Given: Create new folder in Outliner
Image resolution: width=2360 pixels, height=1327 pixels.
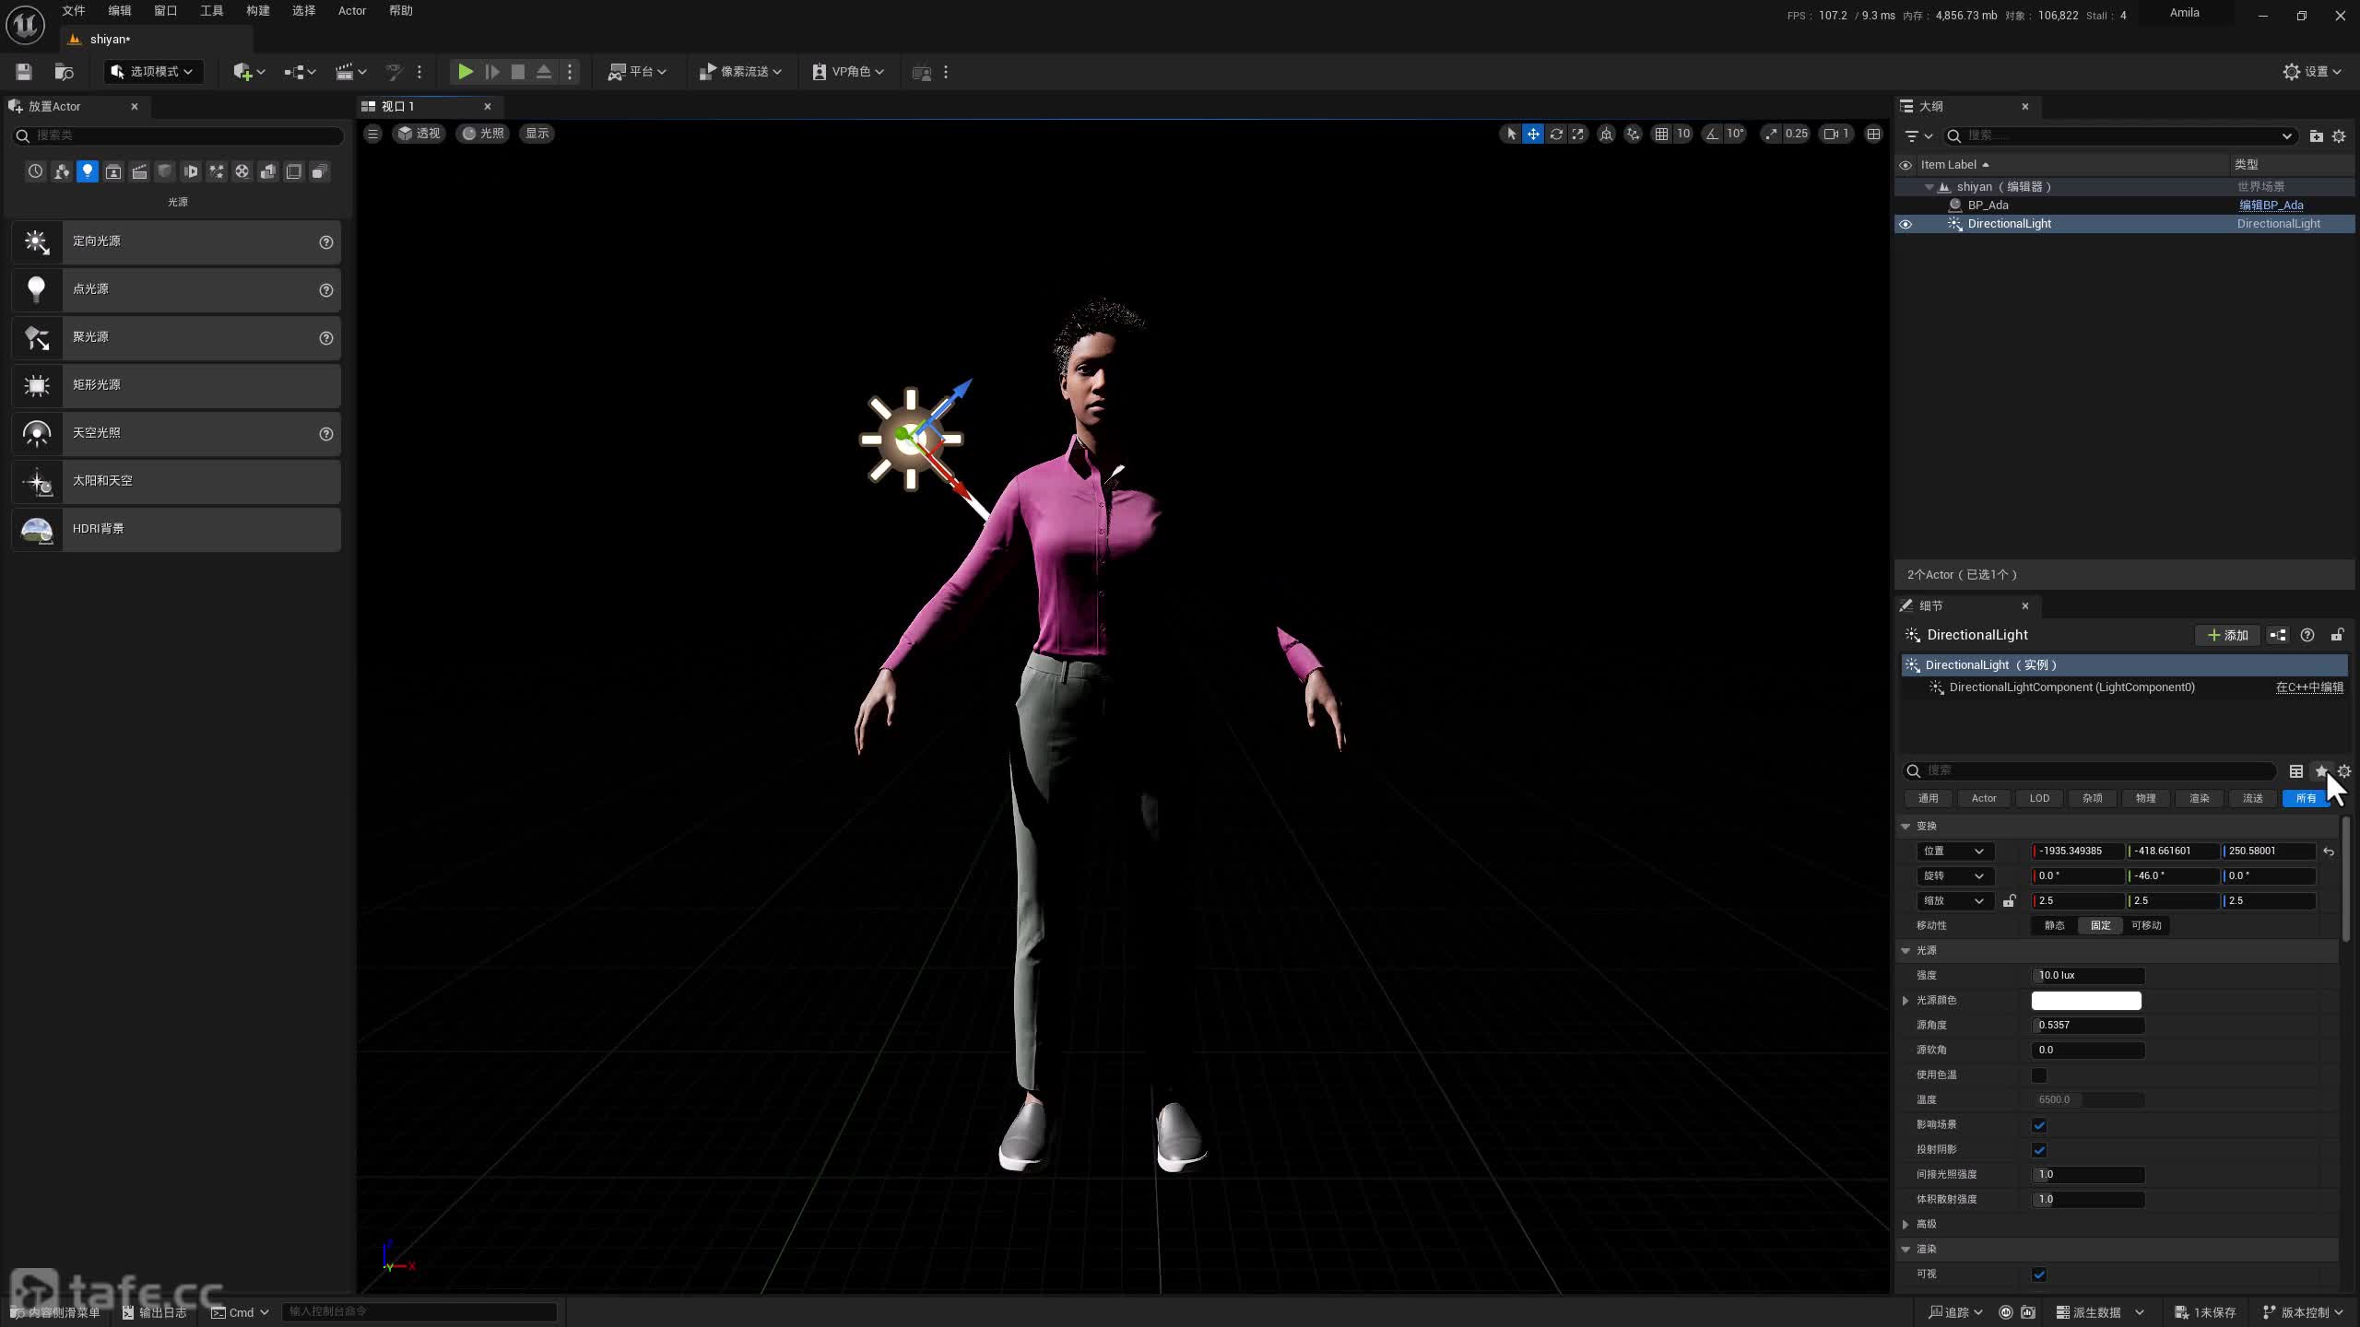Looking at the screenshot, I should click(x=2316, y=135).
